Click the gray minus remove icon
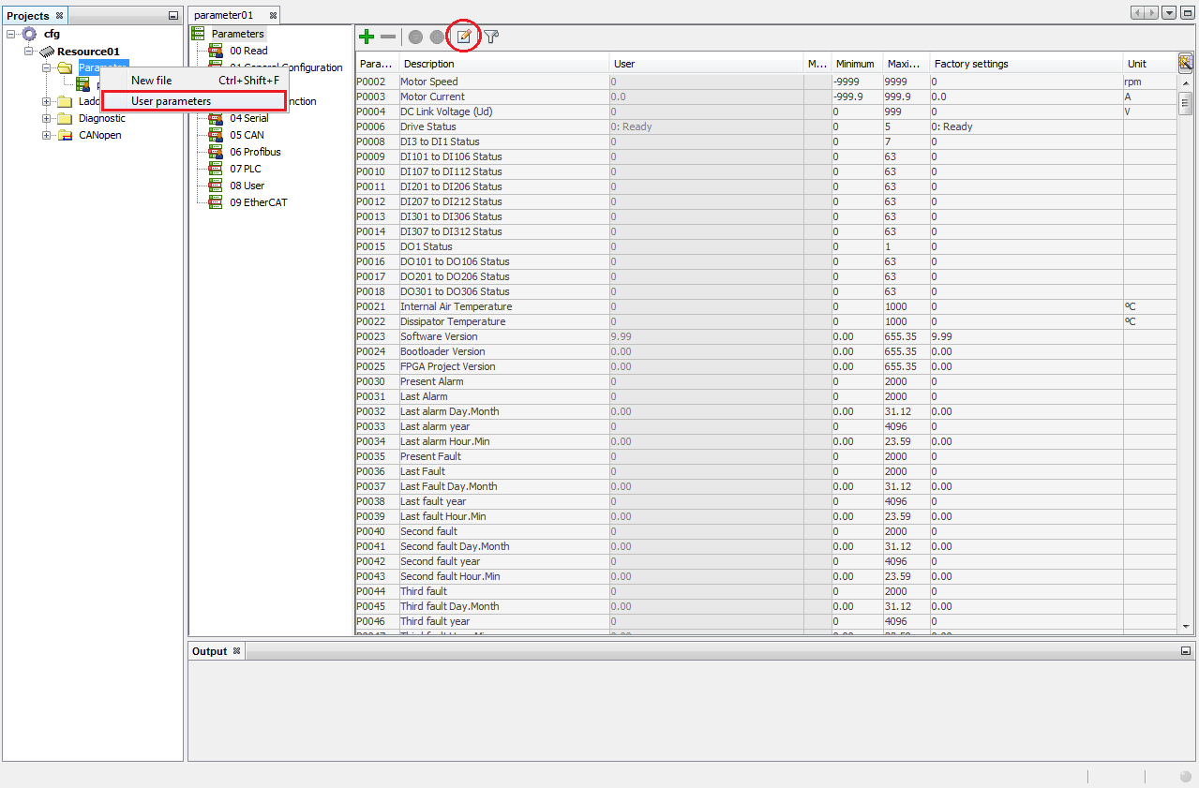 (x=388, y=37)
